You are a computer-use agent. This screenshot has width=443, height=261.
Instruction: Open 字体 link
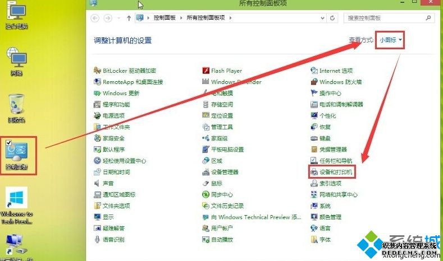[x=325, y=240]
